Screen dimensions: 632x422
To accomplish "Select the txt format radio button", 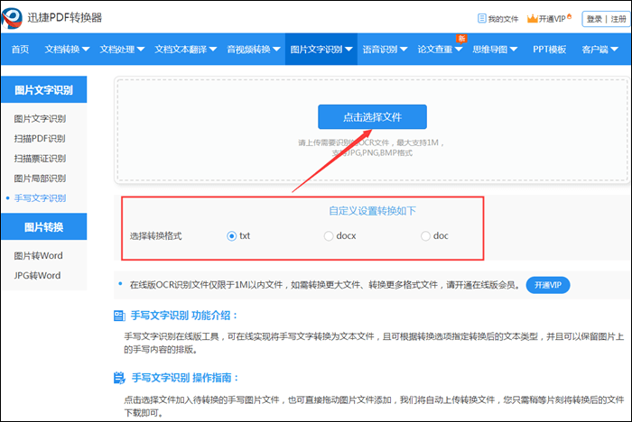I will click(232, 236).
